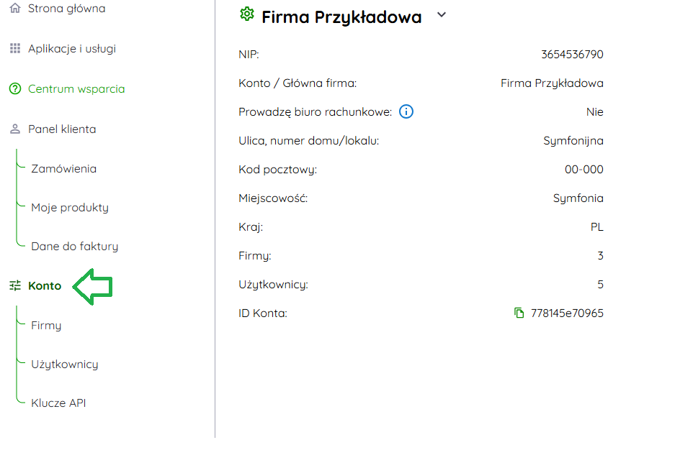Image resolution: width=680 pixels, height=463 pixels.
Task: Click the grid icon for Aplikacje i usługi
Action: coord(15,49)
